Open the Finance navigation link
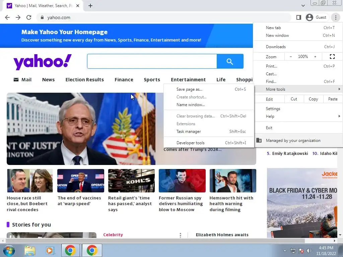 click(124, 80)
